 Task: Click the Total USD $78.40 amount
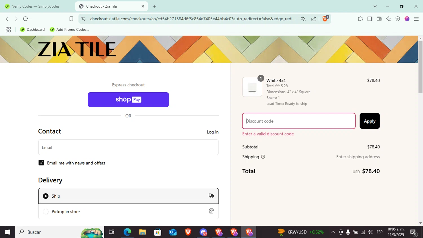[366, 171]
